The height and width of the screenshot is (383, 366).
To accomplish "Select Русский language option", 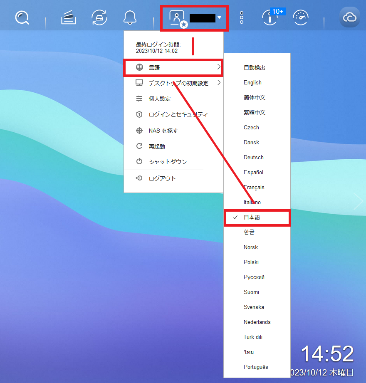I will coord(257,277).
